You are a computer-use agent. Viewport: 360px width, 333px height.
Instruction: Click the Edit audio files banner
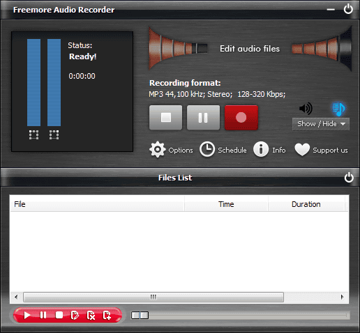[x=250, y=49]
